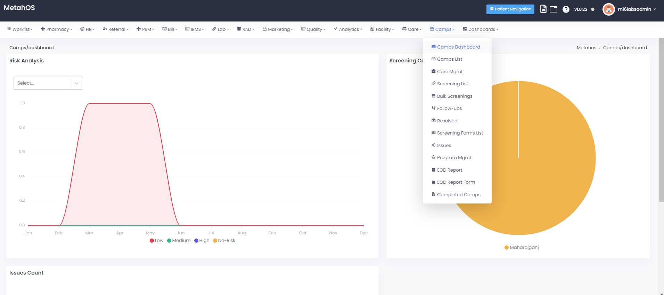The width and height of the screenshot is (664, 295).
Task: Click the Screening Forms List sliders icon
Action: [x=433, y=133]
